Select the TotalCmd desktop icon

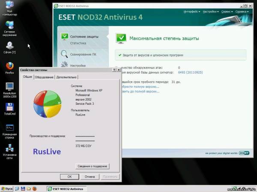point(9,109)
